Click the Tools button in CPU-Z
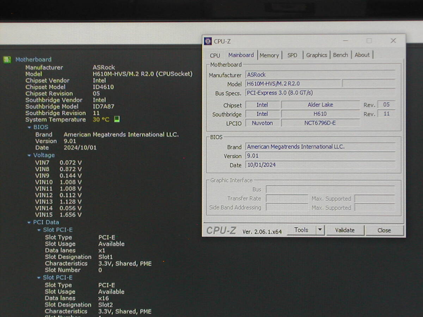The width and height of the screenshot is (423, 317). (x=301, y=230)
